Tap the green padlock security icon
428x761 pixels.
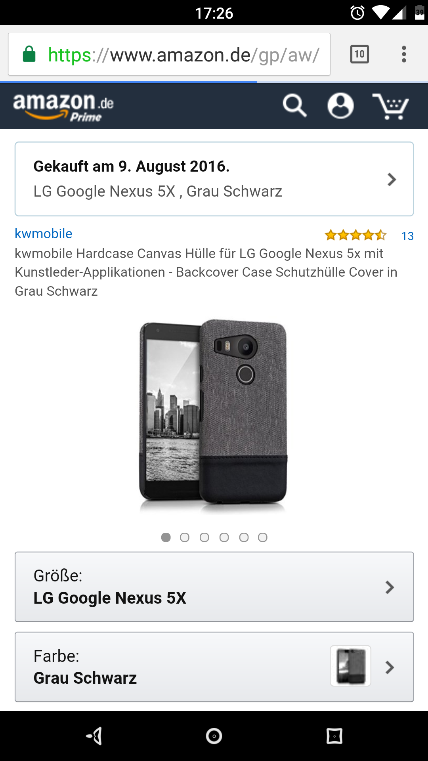29,54
